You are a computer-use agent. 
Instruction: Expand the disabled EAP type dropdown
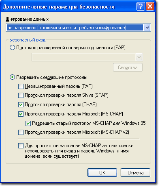pyautogui.click(x=139, y=57)
